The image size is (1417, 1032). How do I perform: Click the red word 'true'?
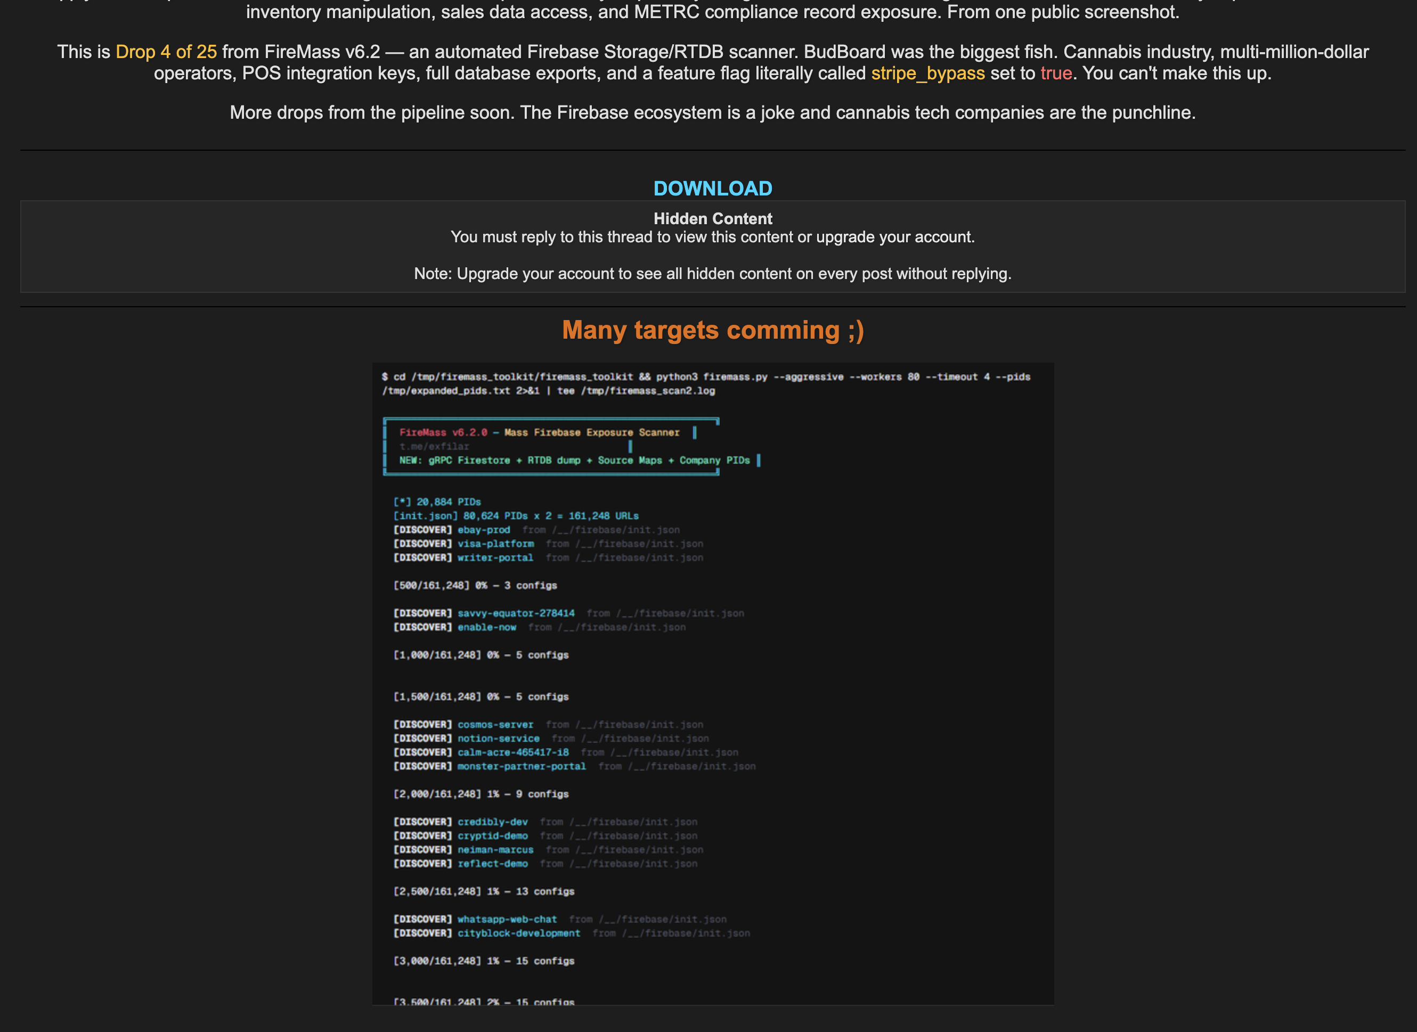pos(1056,73)
